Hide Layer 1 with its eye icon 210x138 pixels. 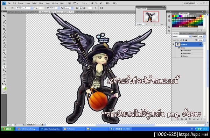click(174, 44)
